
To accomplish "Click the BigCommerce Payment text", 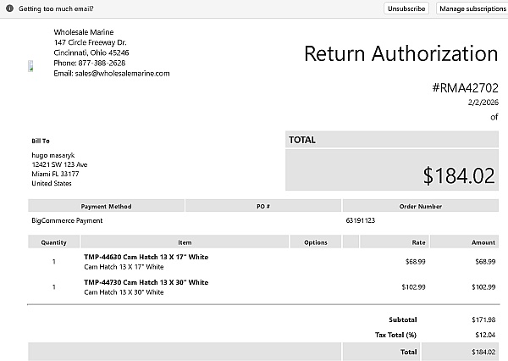I will tap(66, 220).
